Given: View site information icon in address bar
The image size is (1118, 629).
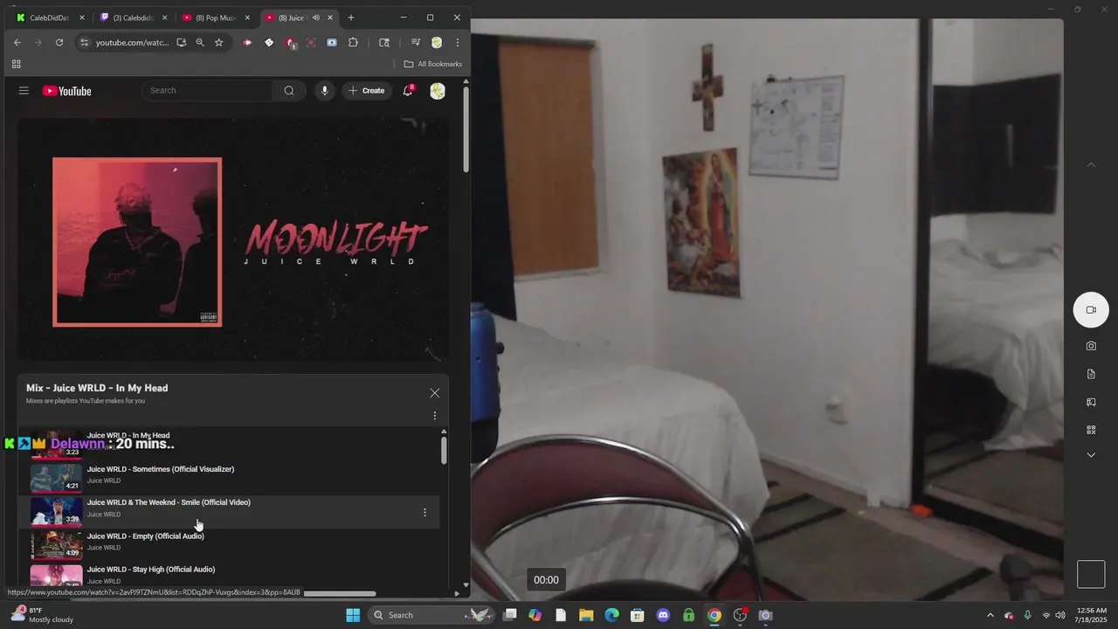Looking at the screenshot, I should point(84,42).
